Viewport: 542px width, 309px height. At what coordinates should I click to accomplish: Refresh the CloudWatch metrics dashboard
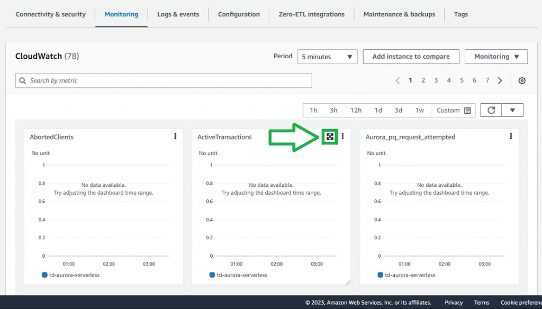491,110
